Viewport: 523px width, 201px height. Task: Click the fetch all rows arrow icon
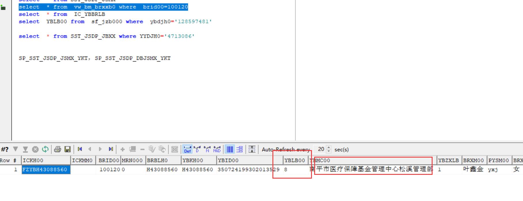click(25, 149)
